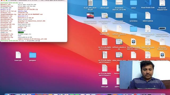Image resolution: width=170 pixels, height=95 pixels.
Task: Click Yerraguntla.zip in terminal listing
Action: [7, 37]
